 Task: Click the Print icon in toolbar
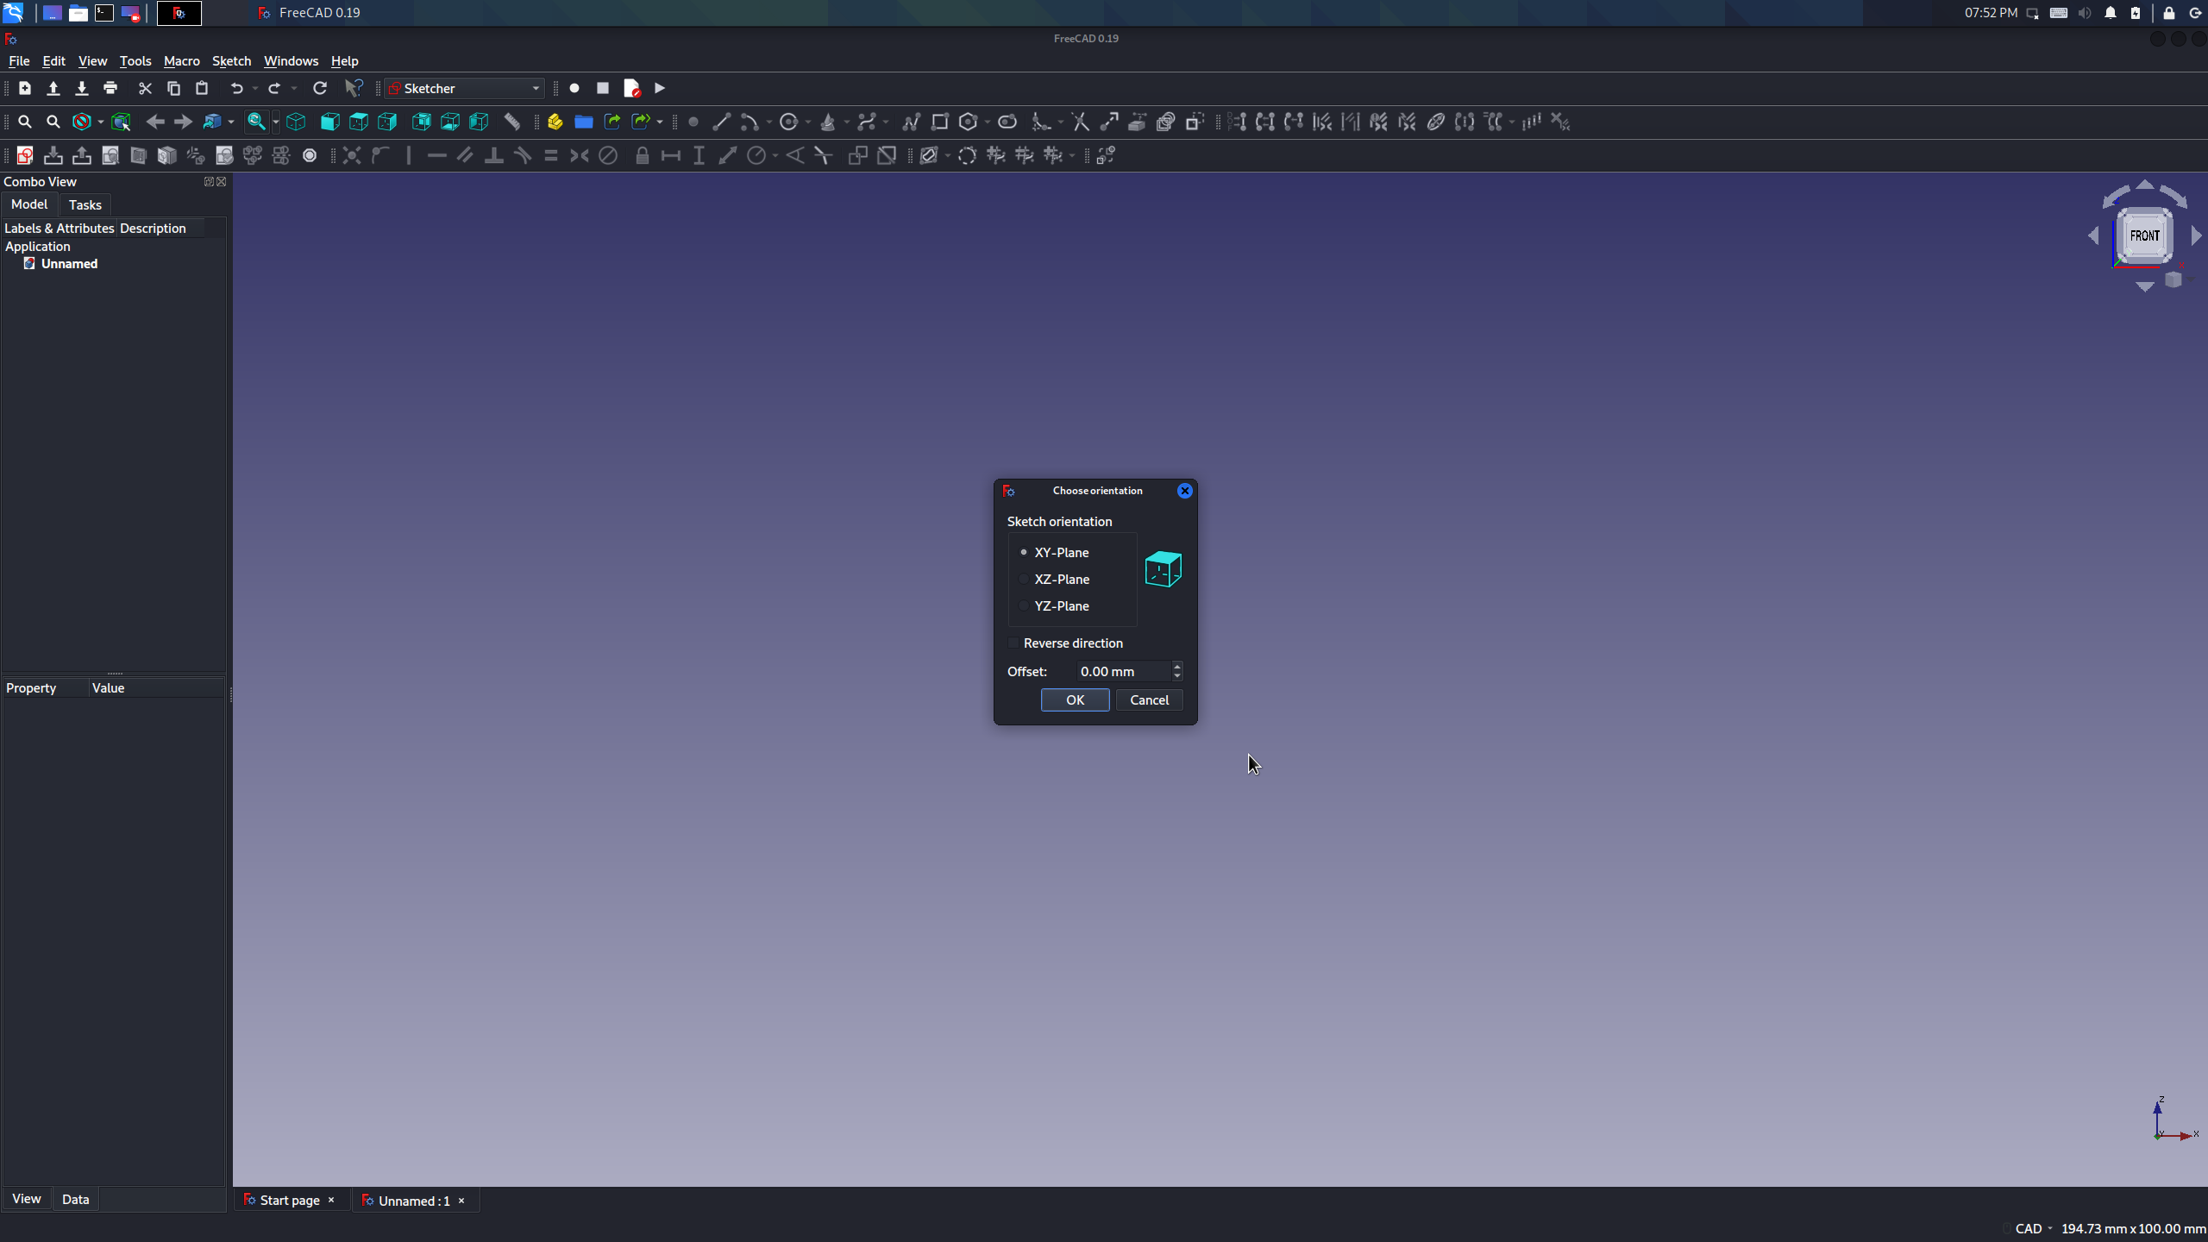point(110,88)
